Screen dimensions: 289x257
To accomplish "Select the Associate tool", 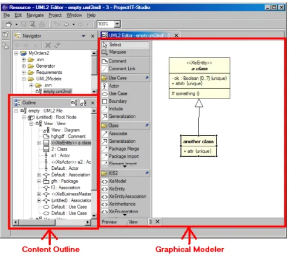I will [125, 134].
